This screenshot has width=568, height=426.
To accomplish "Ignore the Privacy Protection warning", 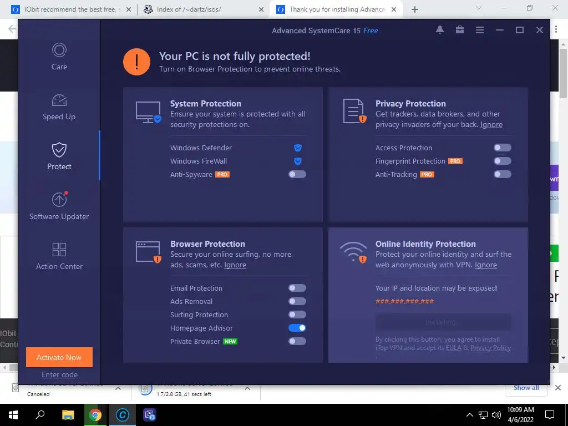I will point(491,125).
